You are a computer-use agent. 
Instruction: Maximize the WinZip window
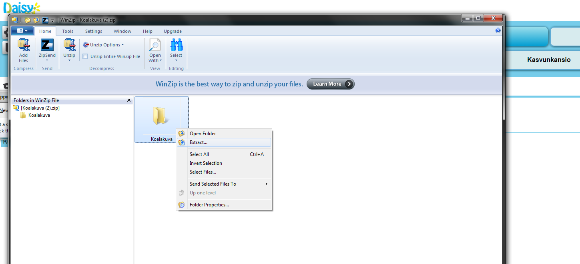[x=478, y=18]
